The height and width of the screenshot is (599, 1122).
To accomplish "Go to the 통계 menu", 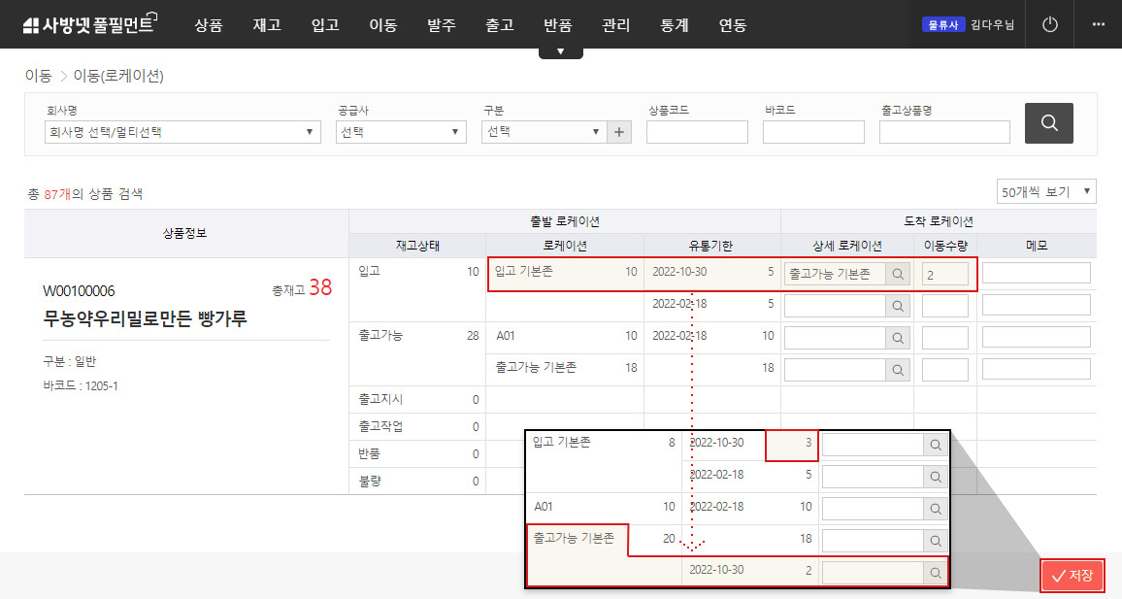I will tap(675, 25).
